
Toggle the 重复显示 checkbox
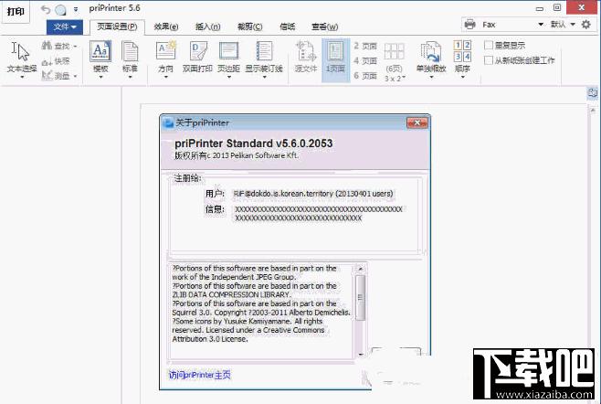[x=489, y=46]
